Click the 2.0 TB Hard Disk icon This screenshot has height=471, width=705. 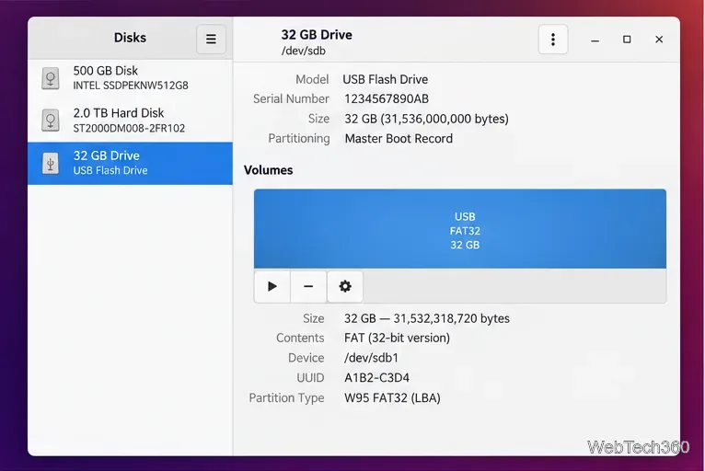point(51,120)
